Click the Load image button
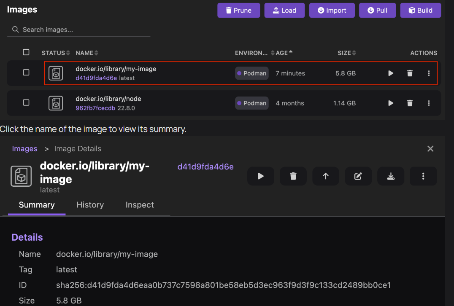This screenshot has height=306, width=454. pos(284,11)
